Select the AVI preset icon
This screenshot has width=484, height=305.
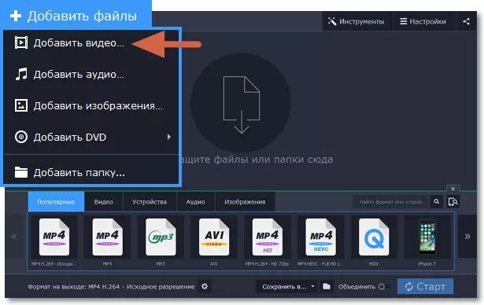pos(214,237)
